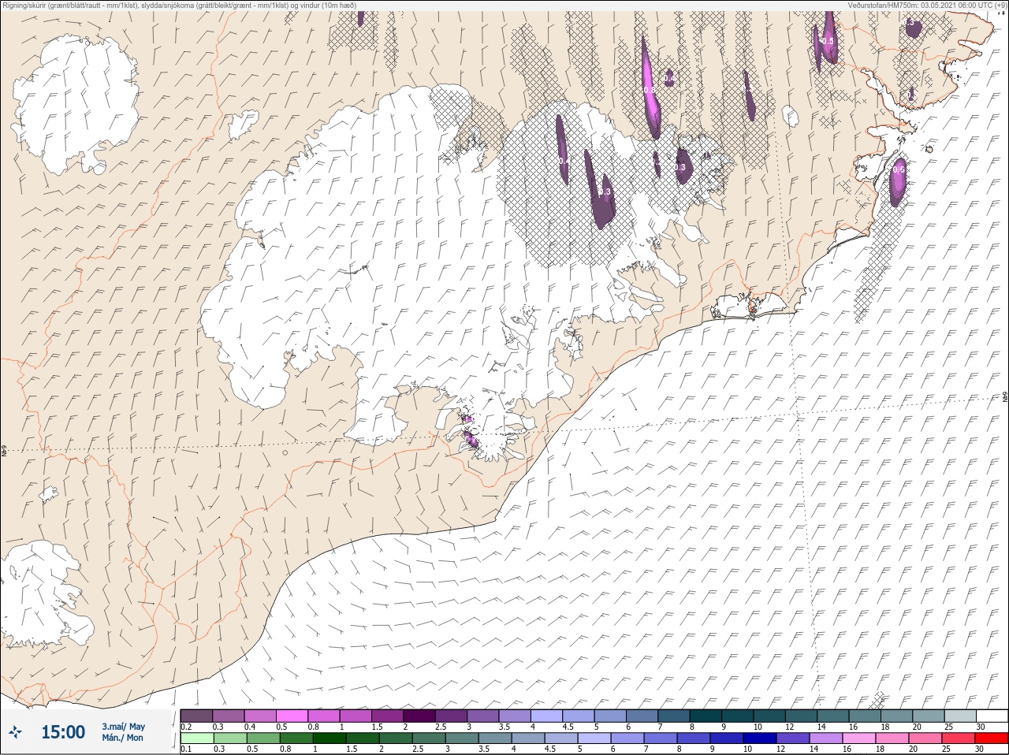Viewport: 1009px width, 755px height.
Task: Click the palest green 0.1 legend swatch
Action: pos(196,738)
